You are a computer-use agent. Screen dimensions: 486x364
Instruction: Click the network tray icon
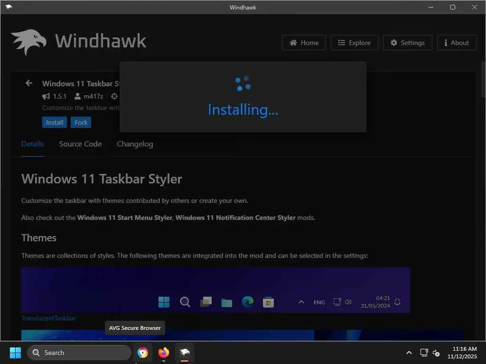click(x=424, y=353)
